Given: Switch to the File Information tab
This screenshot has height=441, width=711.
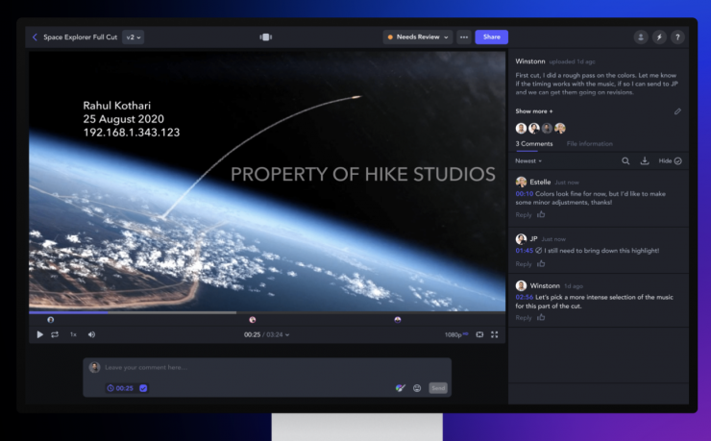Looking at the screenshot, I should click(x=590, y=143).
